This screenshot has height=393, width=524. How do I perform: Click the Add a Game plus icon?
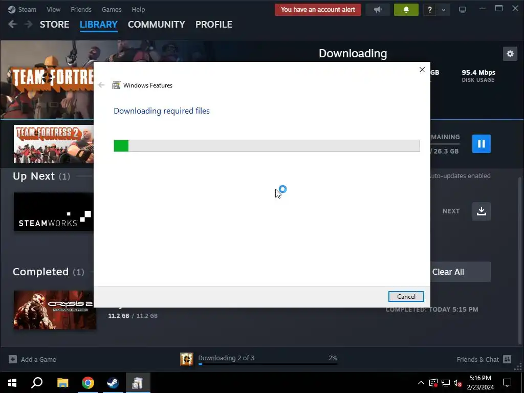(13, 359)
